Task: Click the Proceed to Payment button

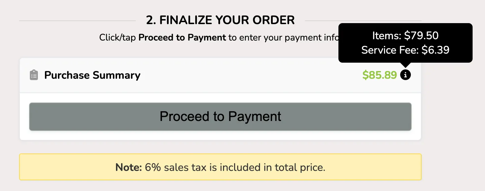Action: [220, 117]
